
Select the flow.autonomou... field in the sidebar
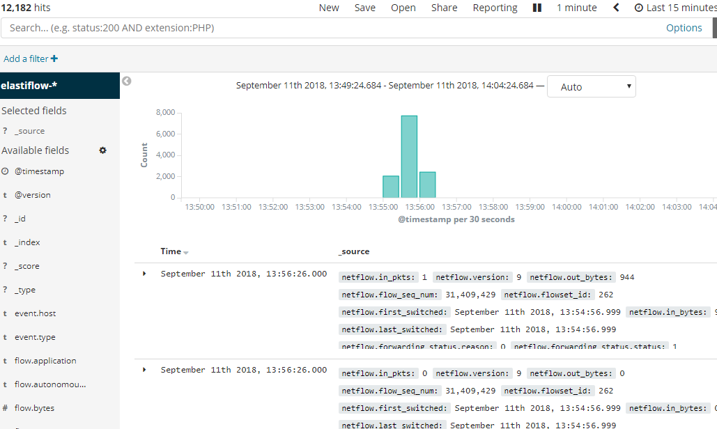pyautogui.click(x=50, y=384)
